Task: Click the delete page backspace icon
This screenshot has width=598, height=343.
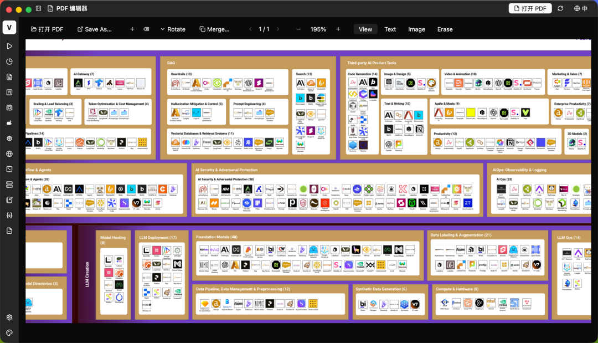Action: (146, 29)
